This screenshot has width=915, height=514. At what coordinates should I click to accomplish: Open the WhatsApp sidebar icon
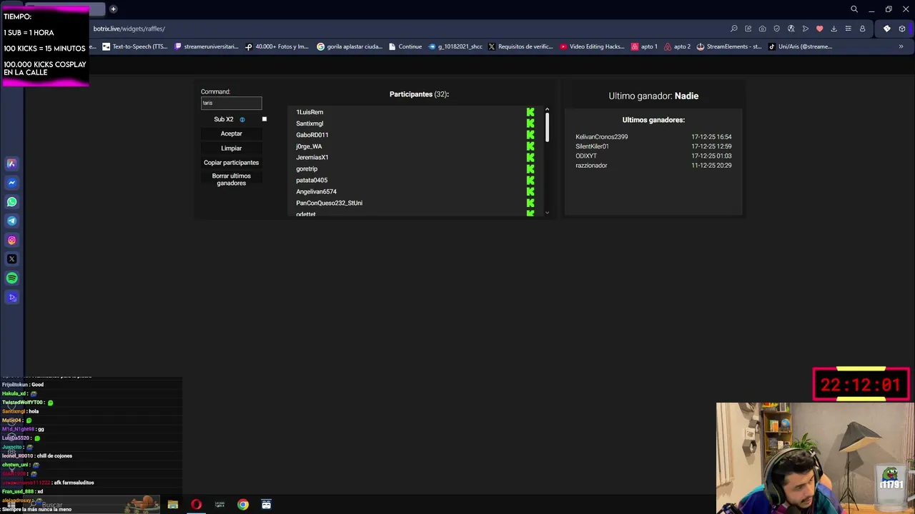coord(11,202)
